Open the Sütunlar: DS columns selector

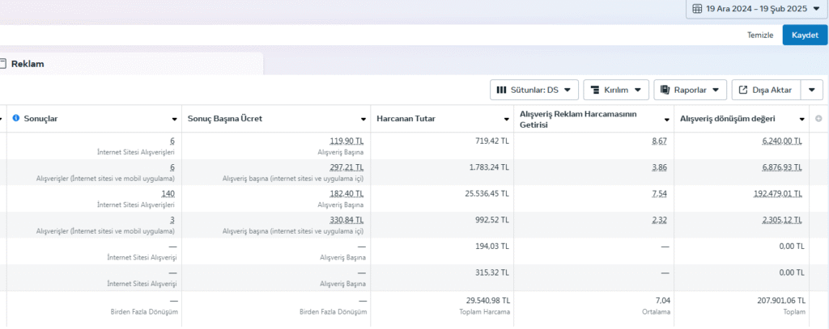click(x=534, y=90)
